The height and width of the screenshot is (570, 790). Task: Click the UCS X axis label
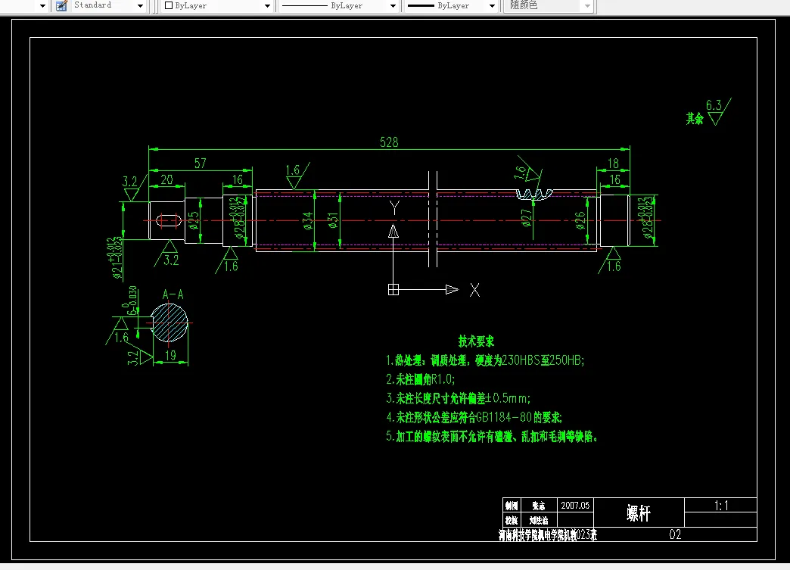pyautogui.click(x=474, y=290)
